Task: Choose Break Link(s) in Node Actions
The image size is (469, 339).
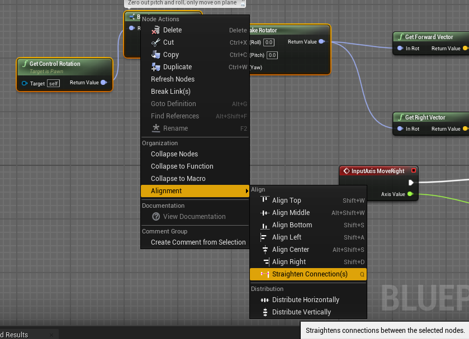Action: coord(195,92)
